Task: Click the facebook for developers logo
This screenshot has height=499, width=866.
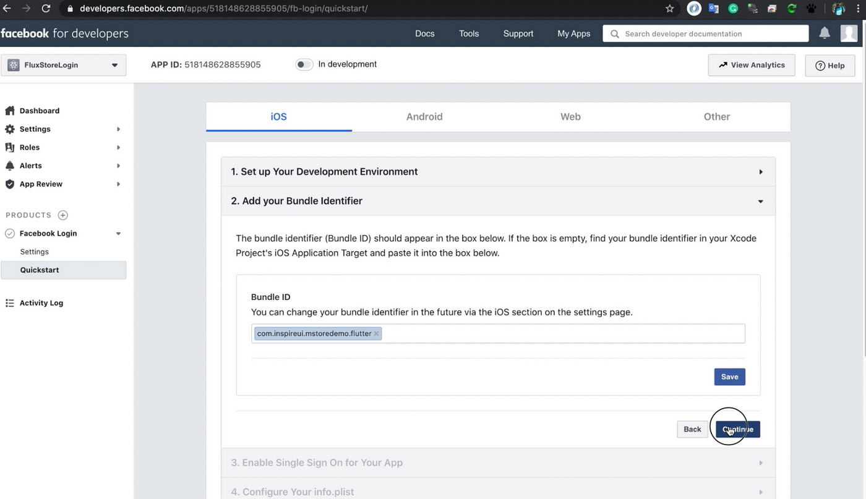Action: 64,33
